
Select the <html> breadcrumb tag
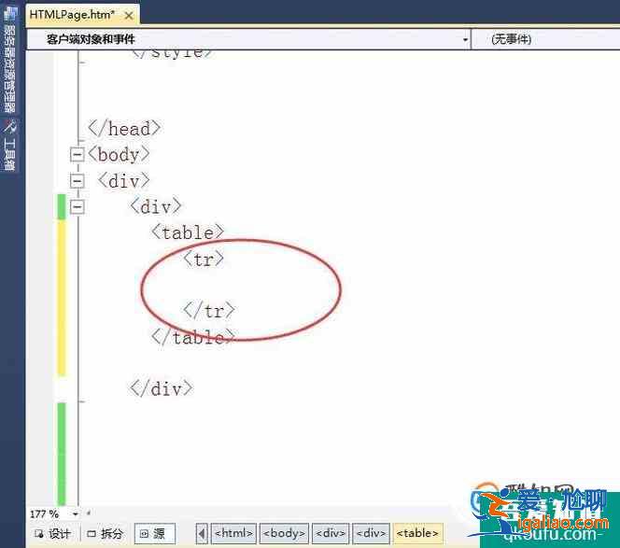point(233,533)
